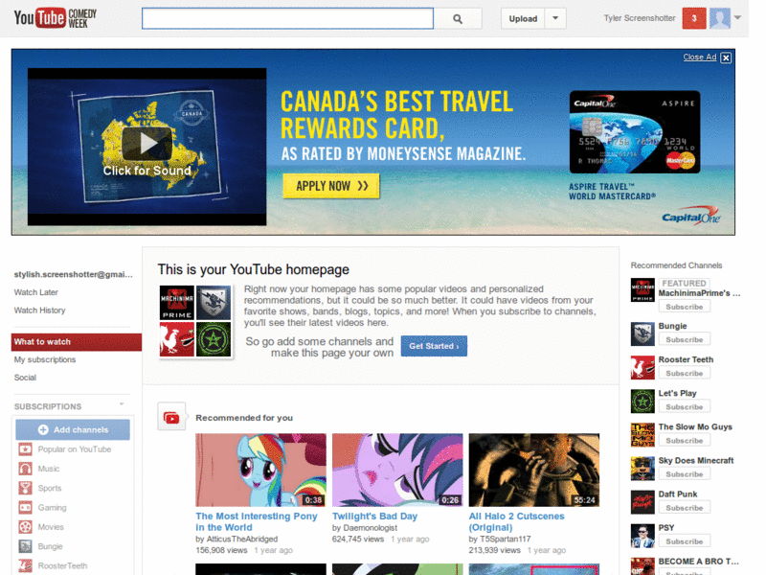Open Watch Later list

35,292
